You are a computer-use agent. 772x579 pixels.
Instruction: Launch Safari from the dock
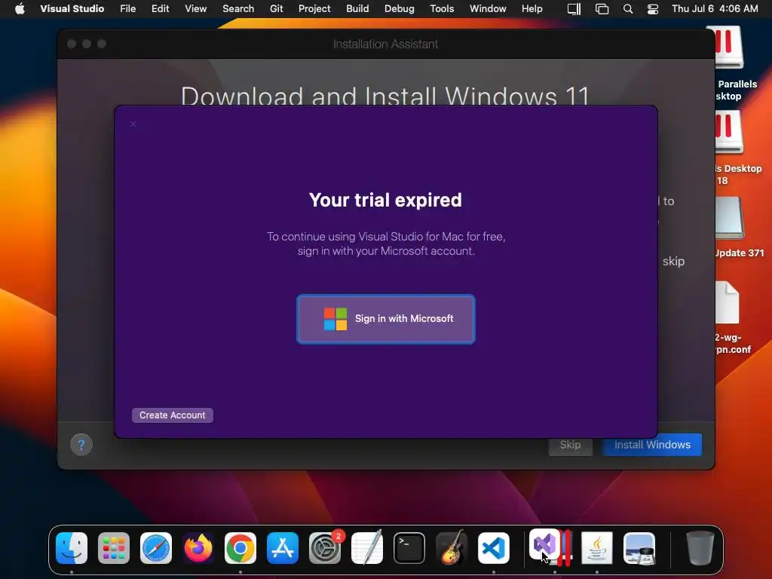pos(156,548)
